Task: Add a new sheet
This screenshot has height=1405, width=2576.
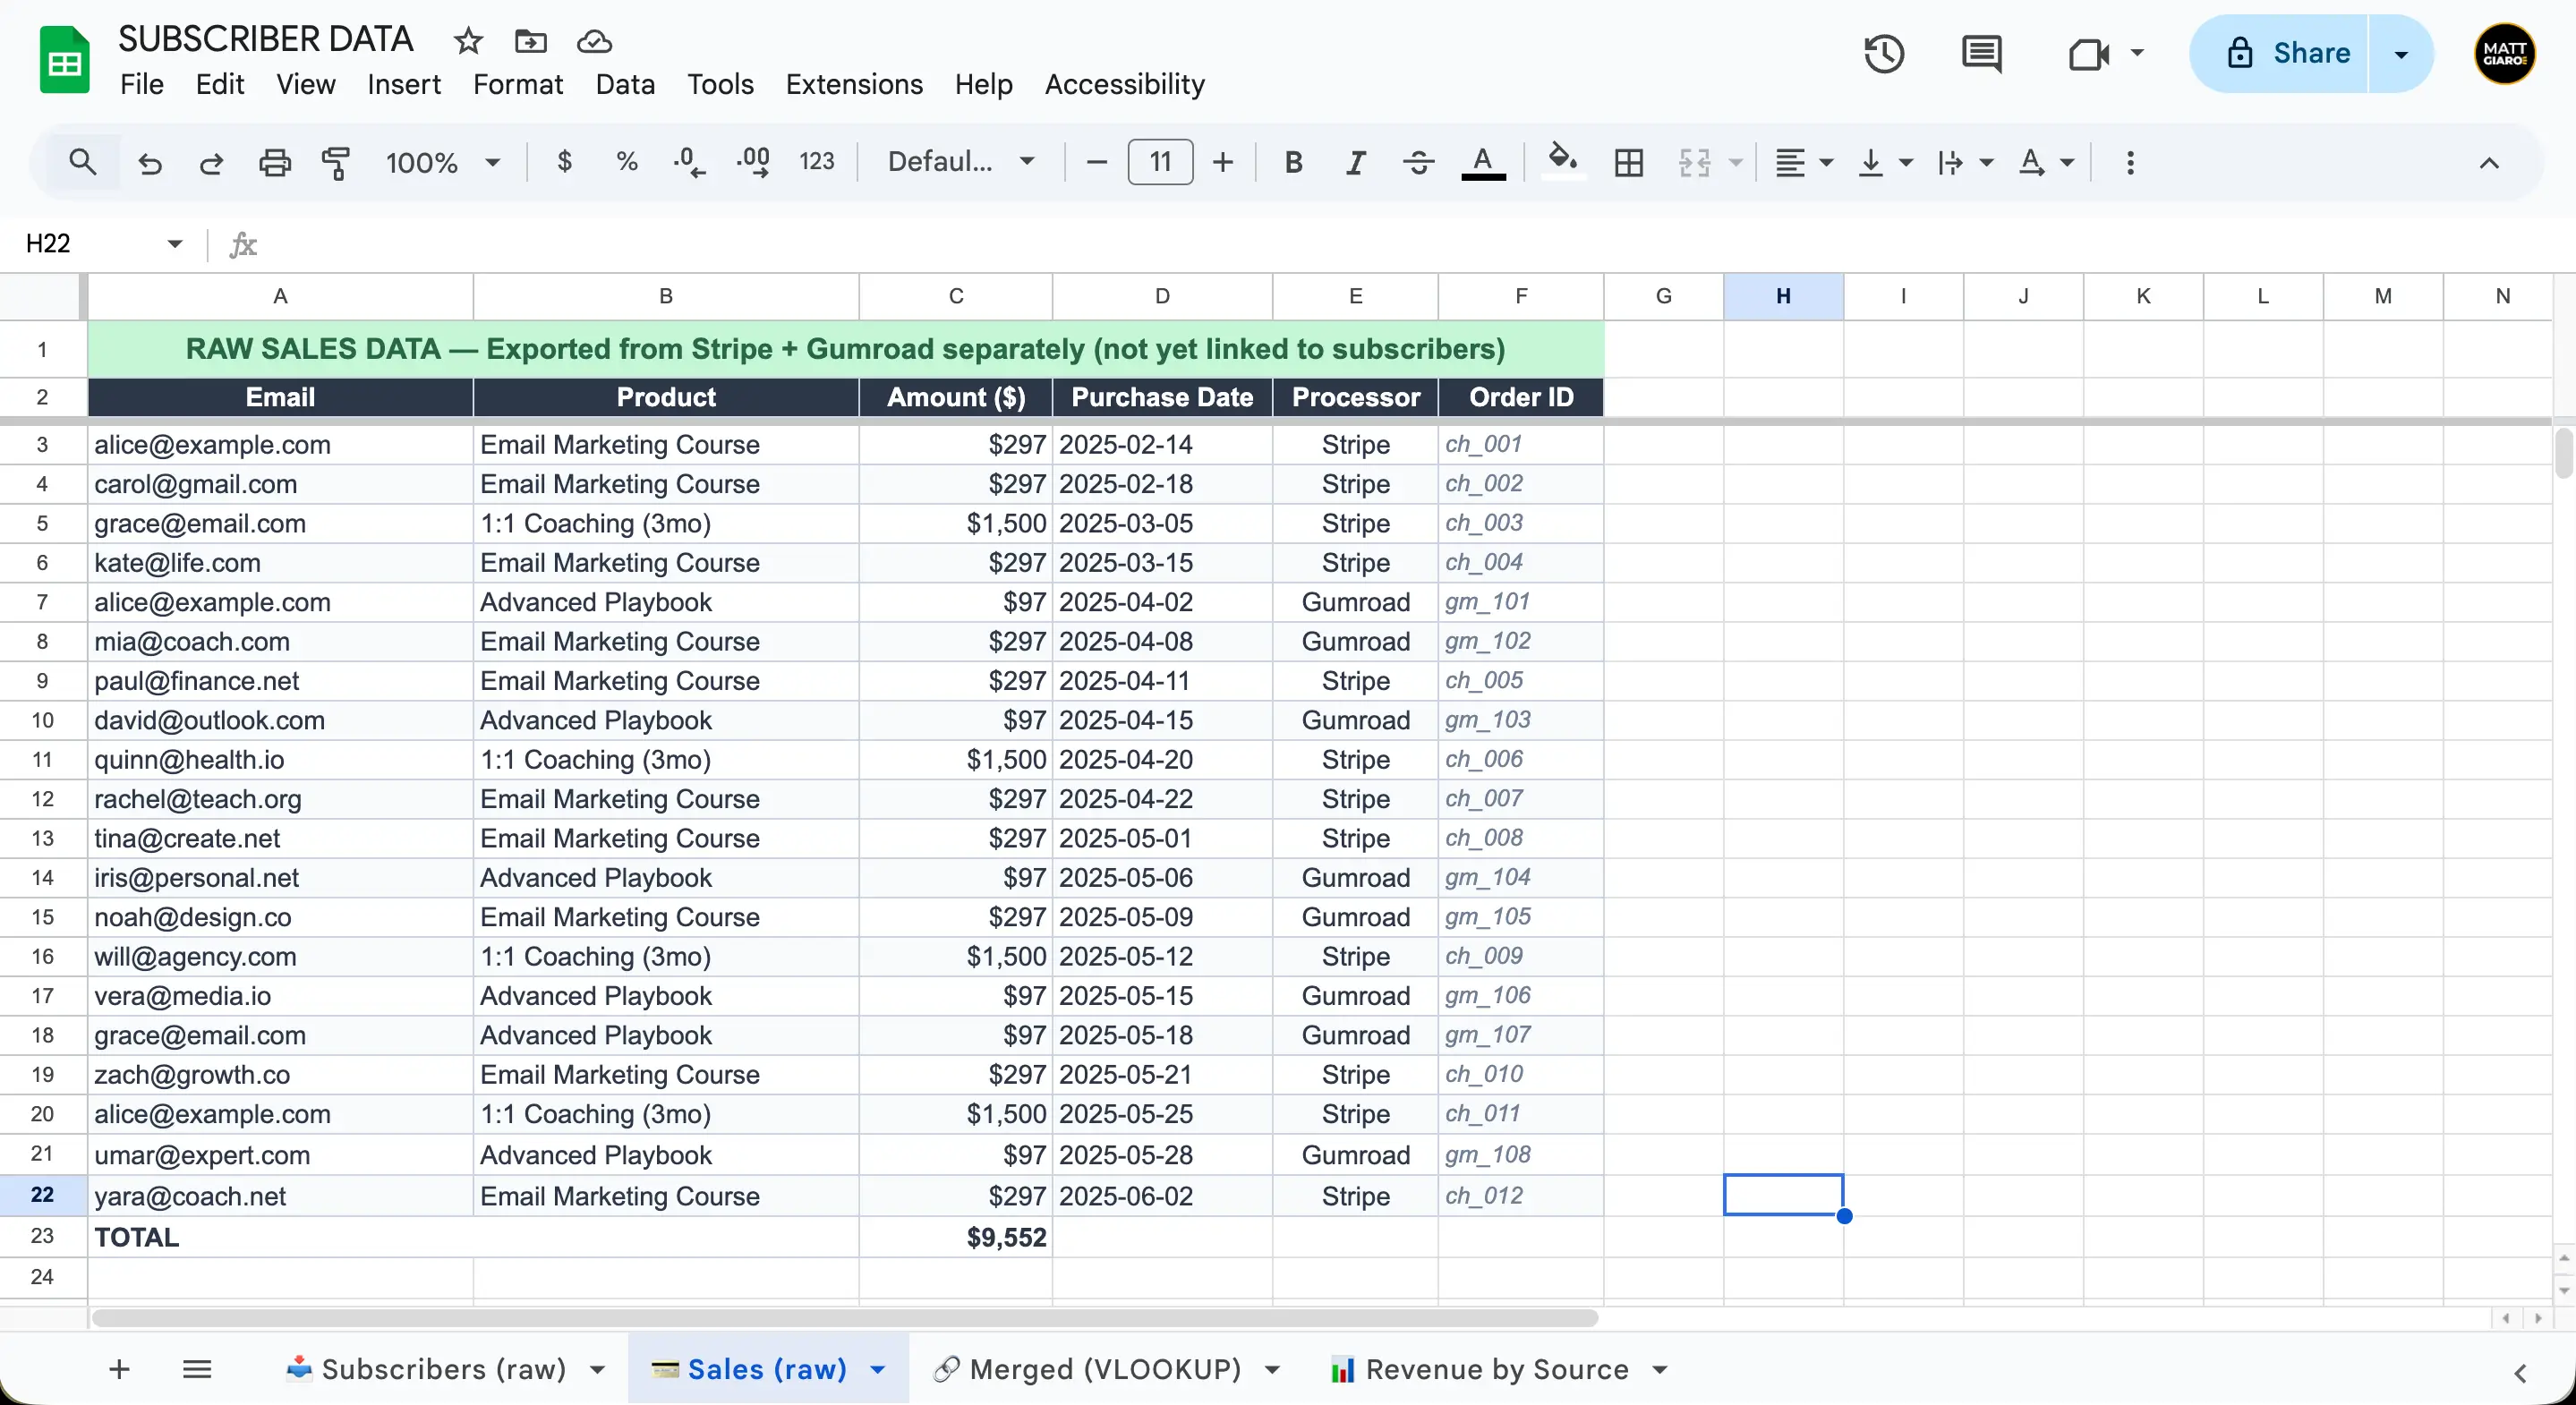Action: coord(119,1369)
